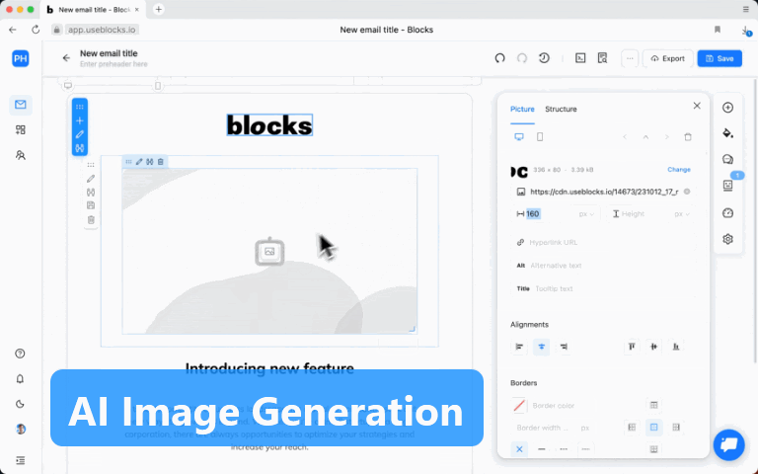This screenshot has width=758, height=474.
Task: Align picture to the bottom
Action: [x=676, y=347]
